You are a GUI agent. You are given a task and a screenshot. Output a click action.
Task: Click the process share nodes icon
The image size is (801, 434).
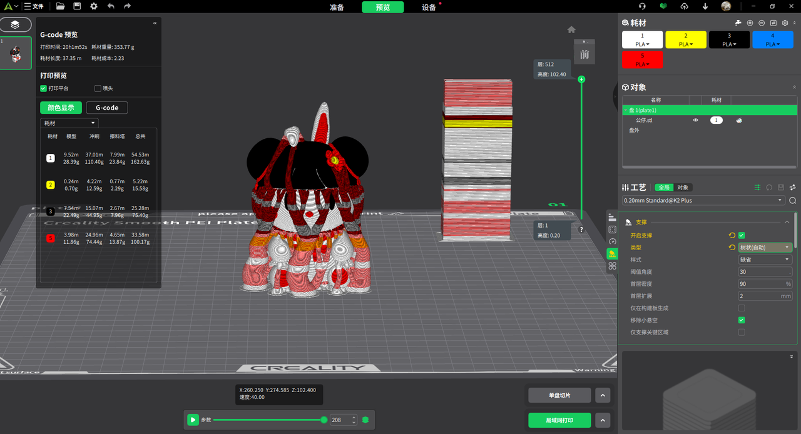tap(793, 188)
